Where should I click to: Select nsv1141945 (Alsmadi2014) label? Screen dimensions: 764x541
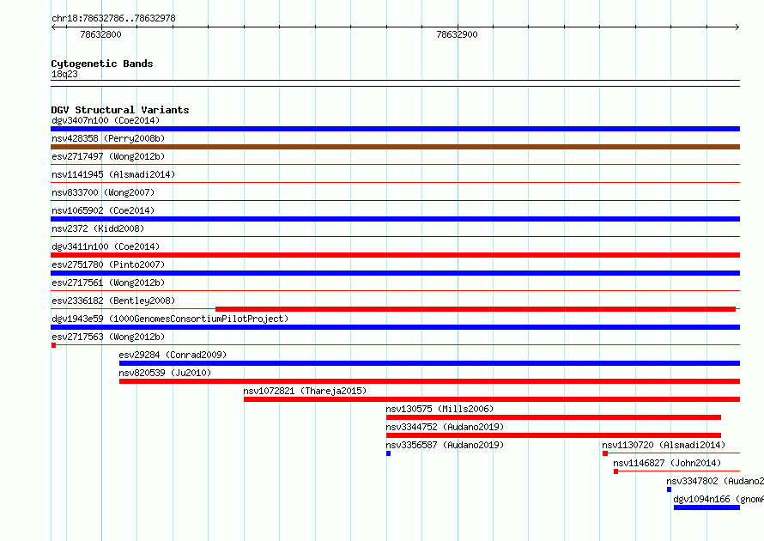click(113, 174)
